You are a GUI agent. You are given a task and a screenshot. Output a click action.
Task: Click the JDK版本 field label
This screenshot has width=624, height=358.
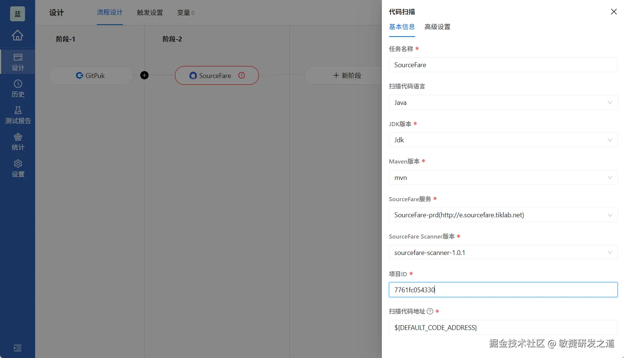[400, 124]
